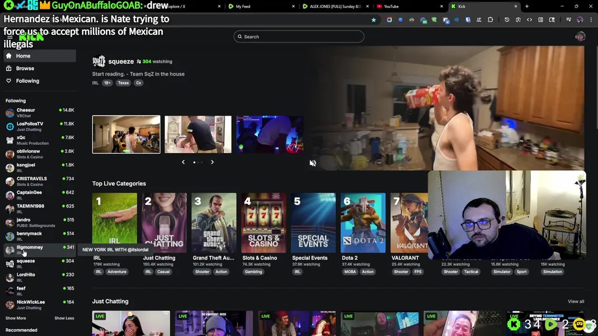
Task: Open kangjoel channel
Action: click(x=40, y=168)
